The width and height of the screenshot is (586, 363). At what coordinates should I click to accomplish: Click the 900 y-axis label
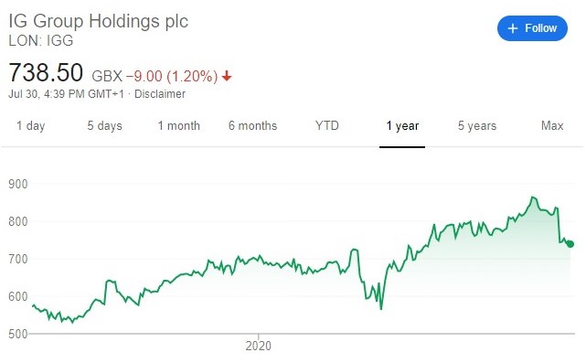tap(18, 184)
